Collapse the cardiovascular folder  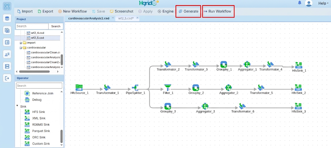(21, 48)
